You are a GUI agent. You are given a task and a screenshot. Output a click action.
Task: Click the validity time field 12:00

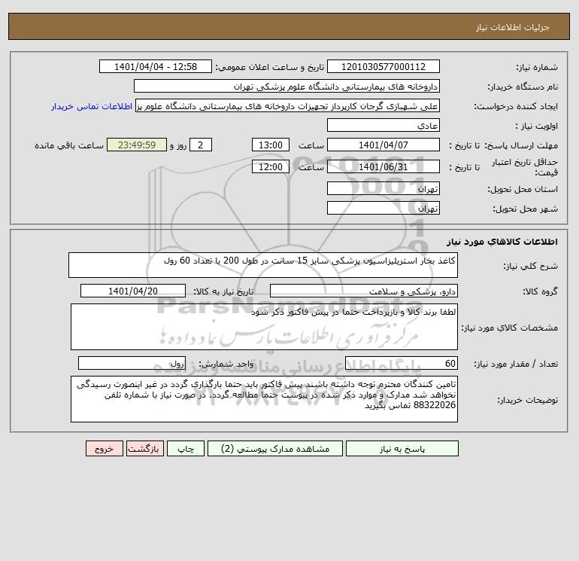(270, 166)
